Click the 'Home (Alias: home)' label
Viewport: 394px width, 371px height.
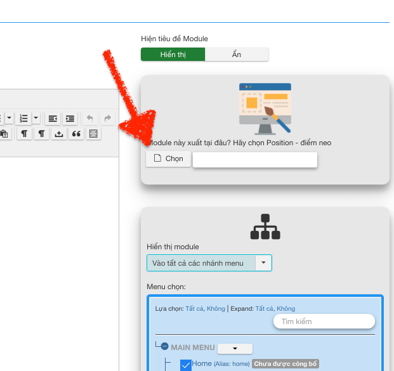(221, 364)
